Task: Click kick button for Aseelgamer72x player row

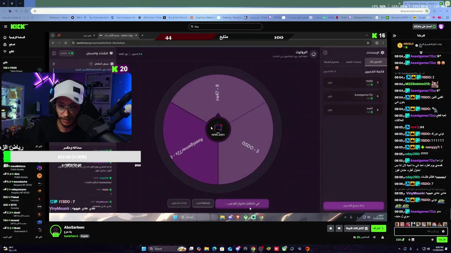Action: (x=330, y=96)
